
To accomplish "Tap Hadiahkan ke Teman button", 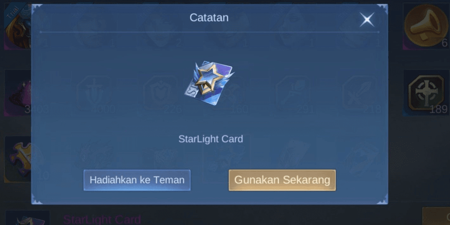I will point(137,180).
